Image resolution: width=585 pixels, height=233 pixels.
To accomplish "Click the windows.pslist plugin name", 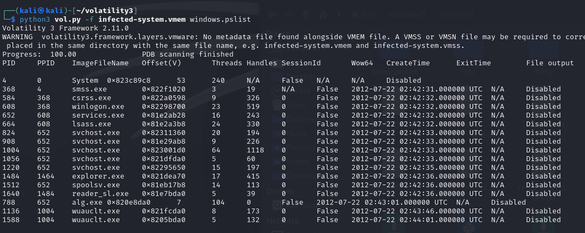I will point(220,20).
